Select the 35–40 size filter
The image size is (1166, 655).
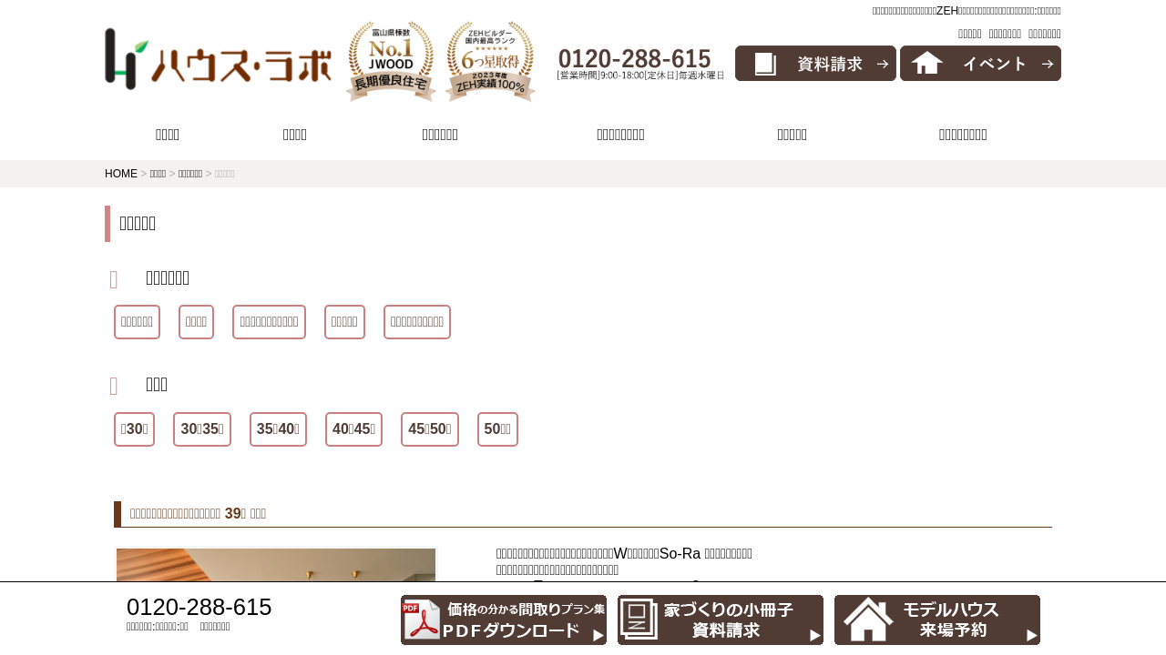pos(278,429)
